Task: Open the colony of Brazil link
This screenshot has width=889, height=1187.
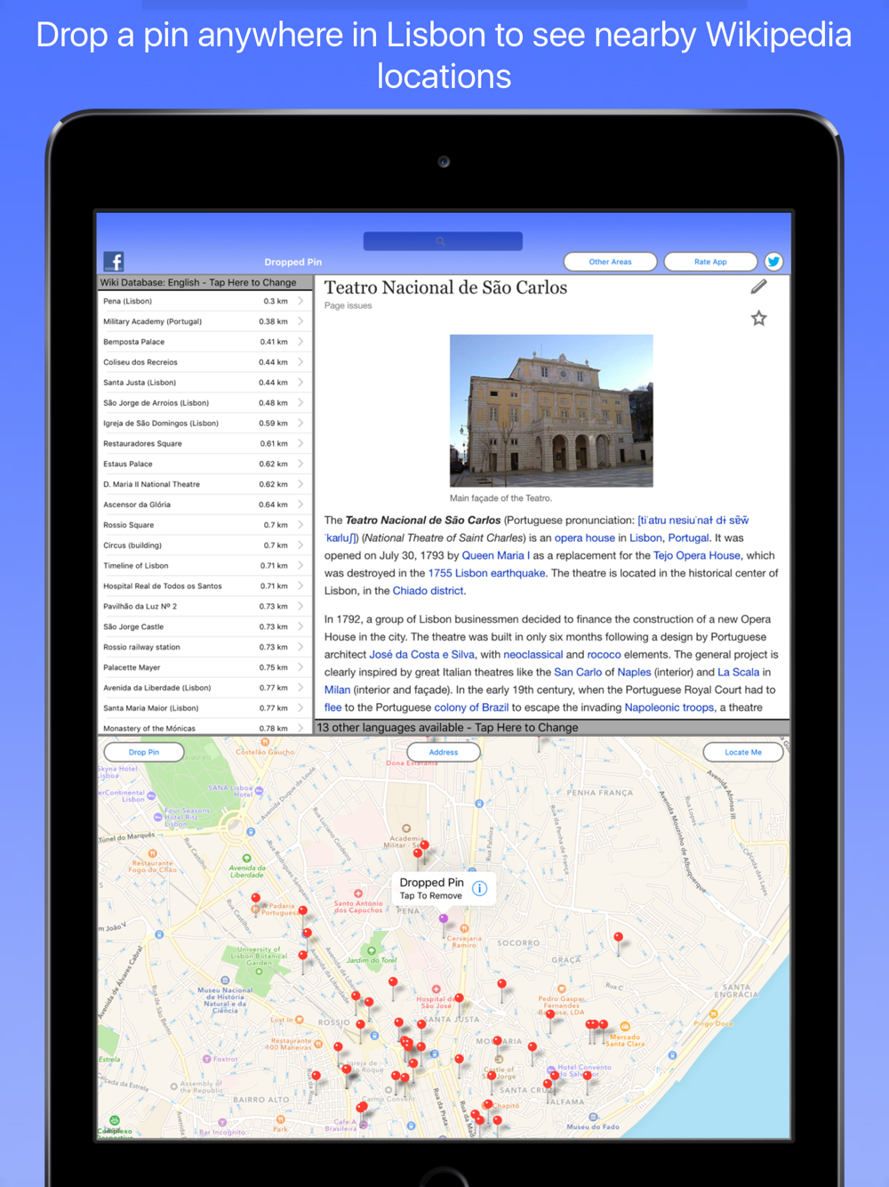Action: coord(471,707)
